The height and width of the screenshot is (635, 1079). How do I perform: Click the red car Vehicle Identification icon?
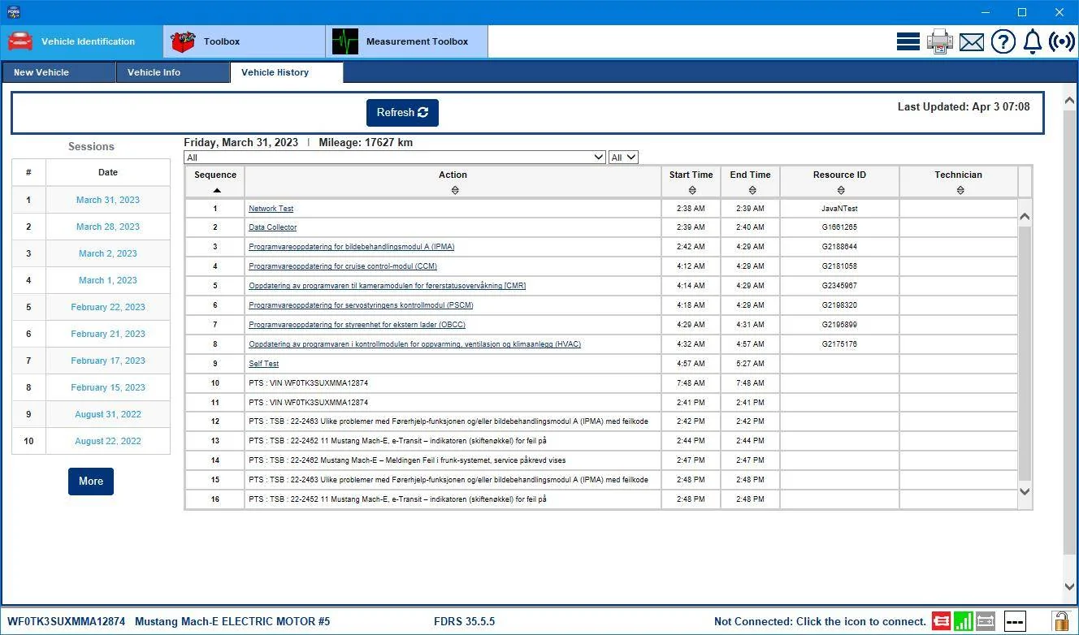(20, 41)
